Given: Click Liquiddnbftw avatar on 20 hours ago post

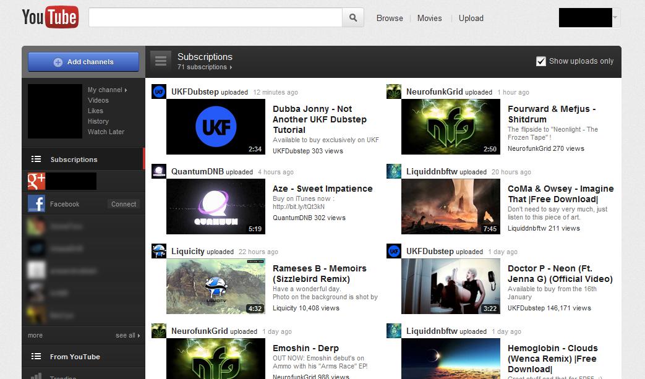Looking at the screenshot, I should click(x=394, y=171).
